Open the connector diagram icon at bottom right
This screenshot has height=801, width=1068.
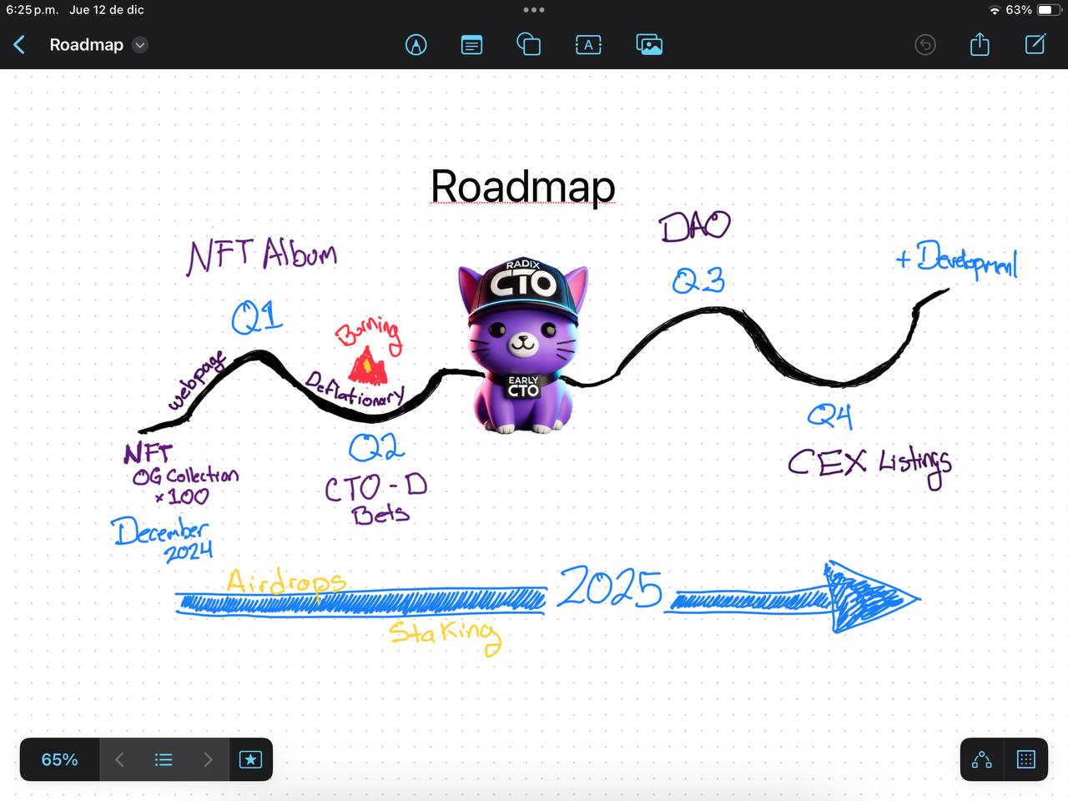(980, 759)
